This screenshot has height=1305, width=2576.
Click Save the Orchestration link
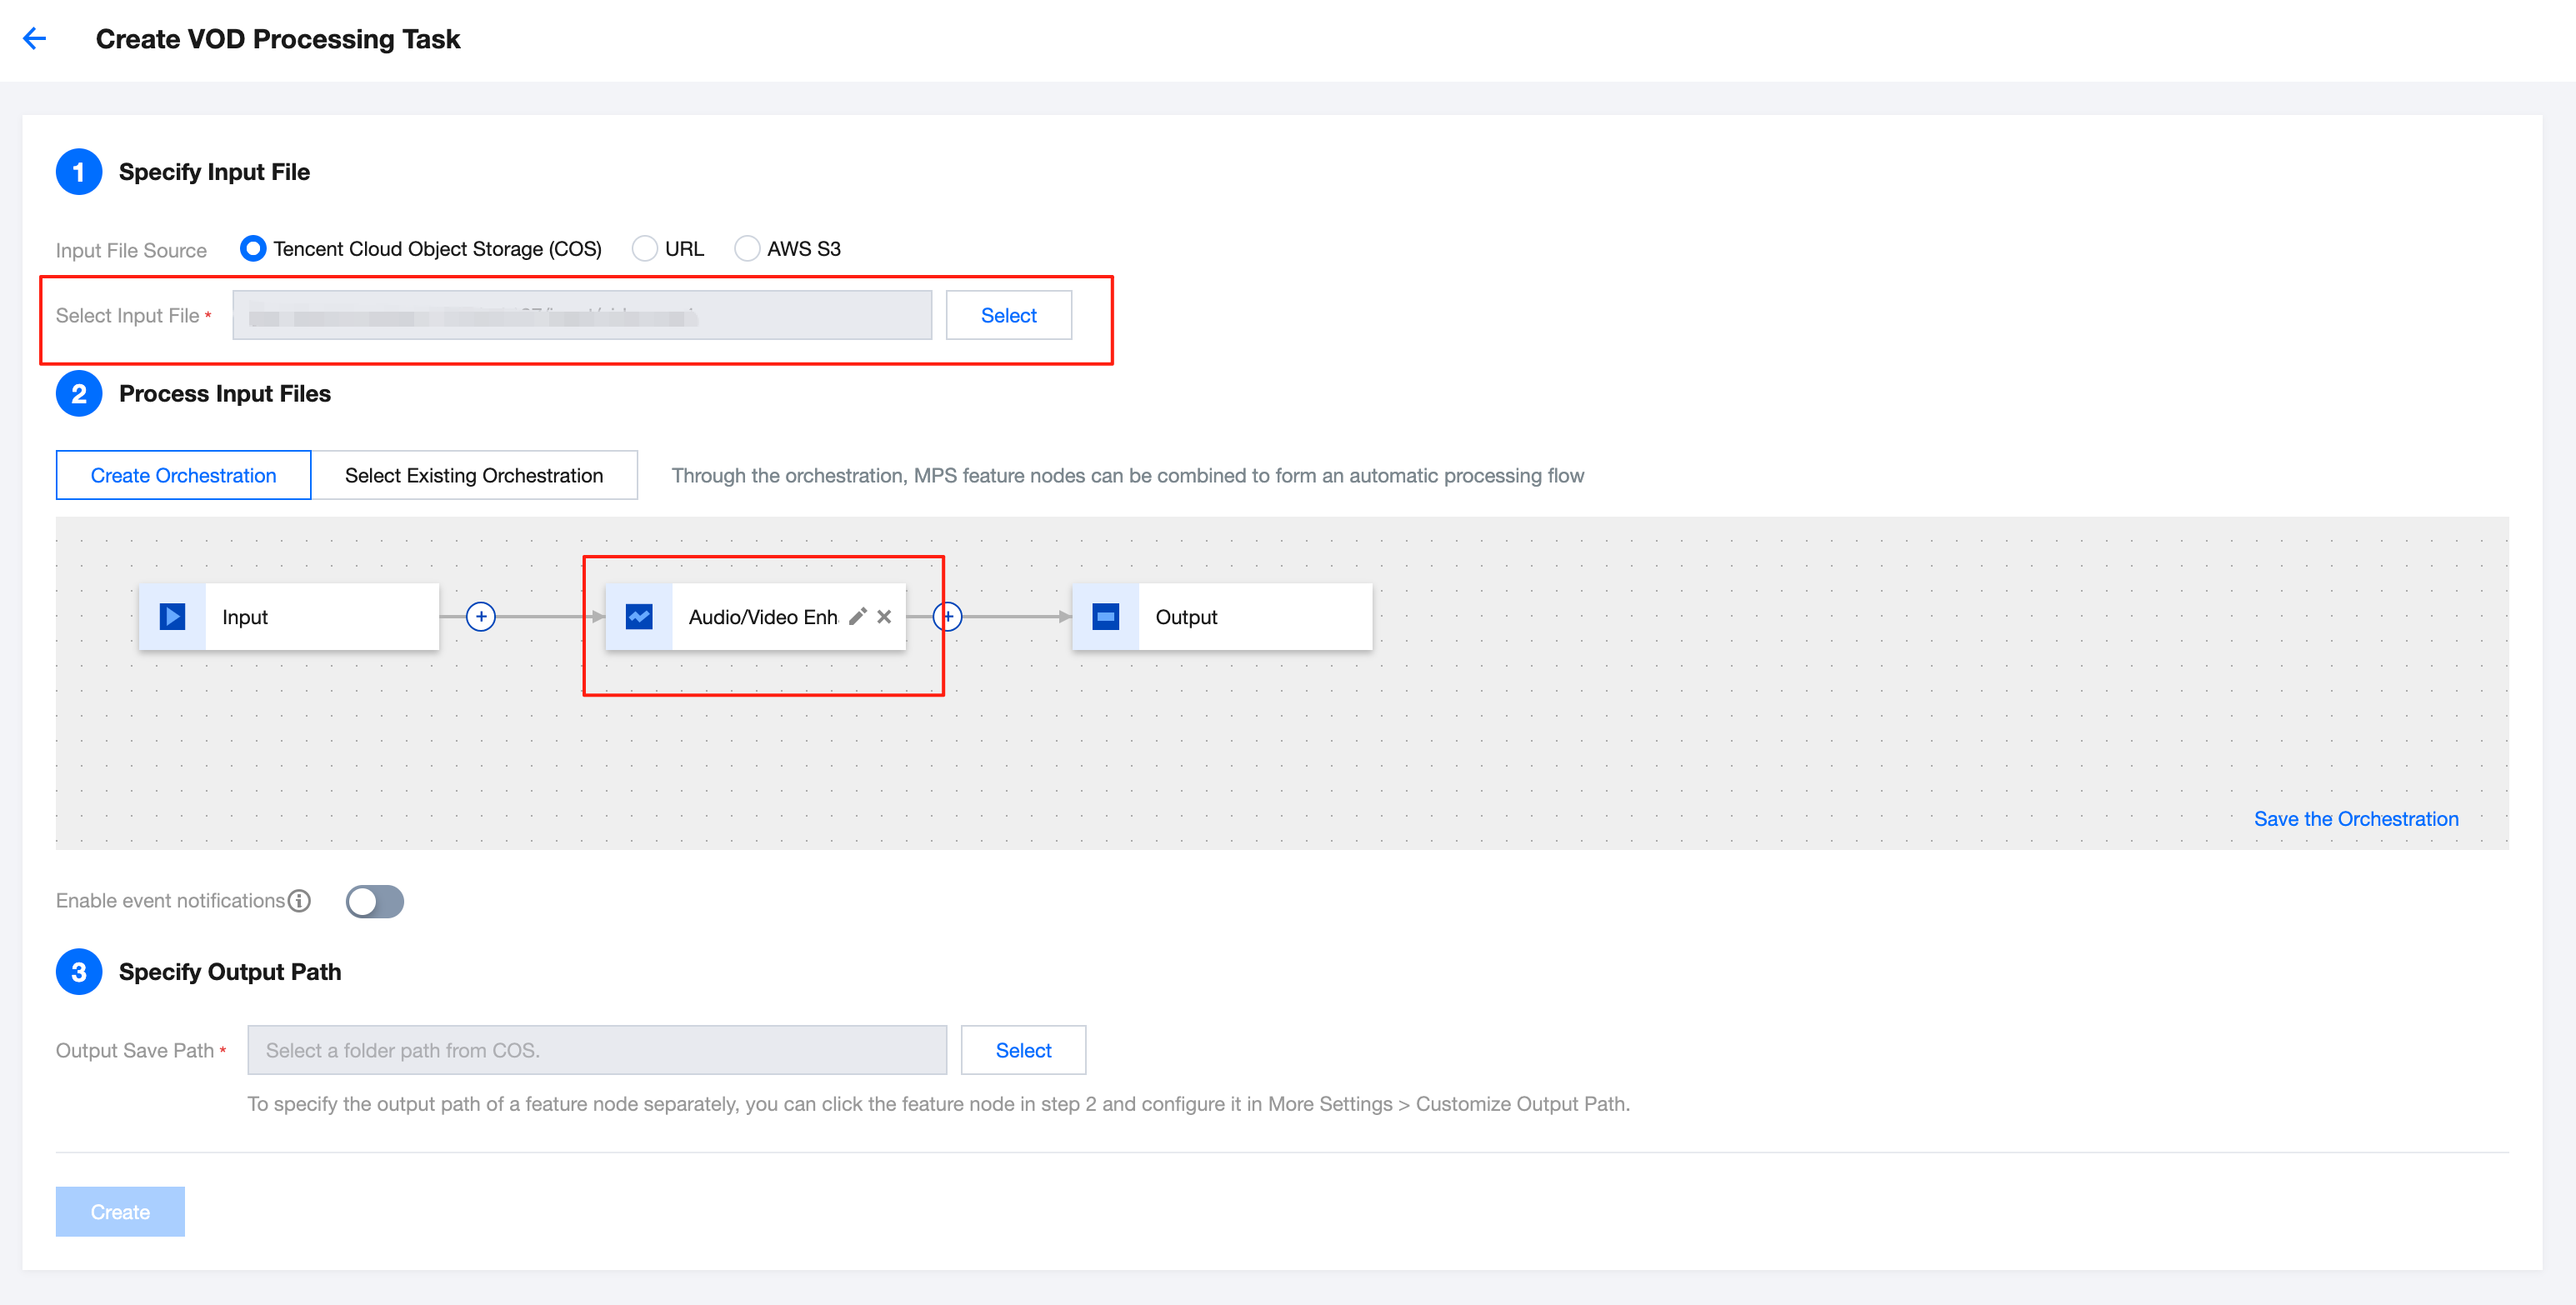[2355, 818]
